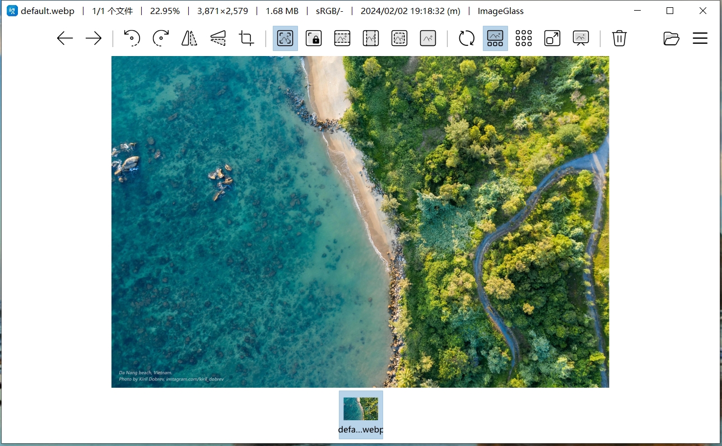Enable Scale to Width zoom mode
The height and width of the screenshot is (446, 722).
[342, 38]
